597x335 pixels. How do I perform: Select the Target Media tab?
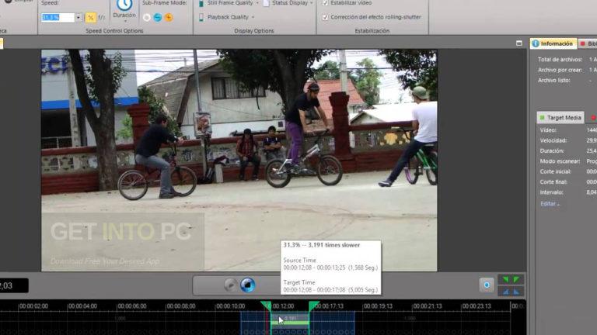560,118
